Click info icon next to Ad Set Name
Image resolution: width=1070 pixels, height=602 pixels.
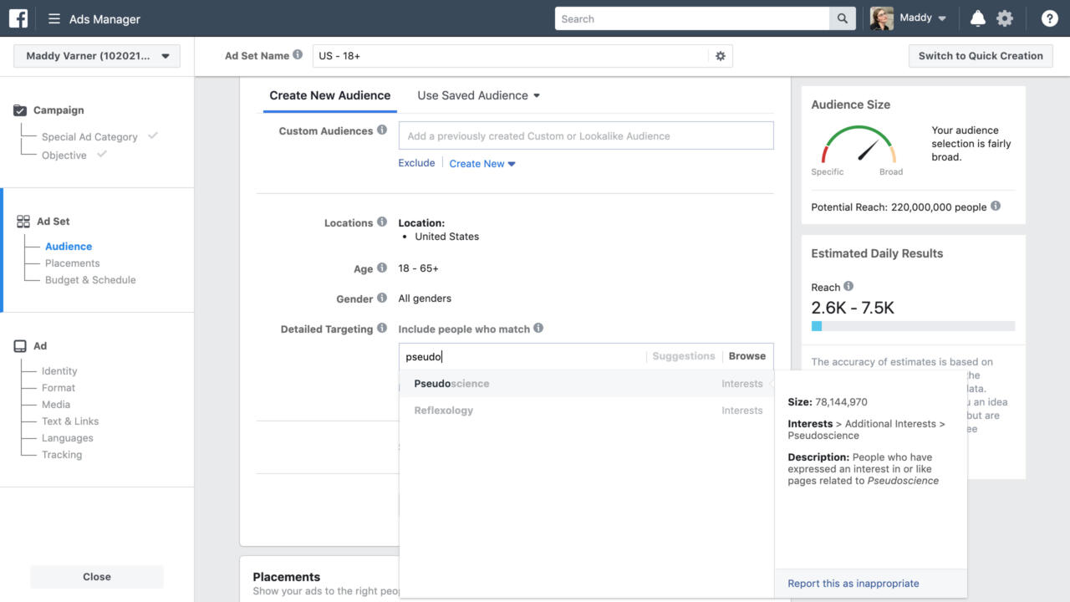(x=298, y=55)
